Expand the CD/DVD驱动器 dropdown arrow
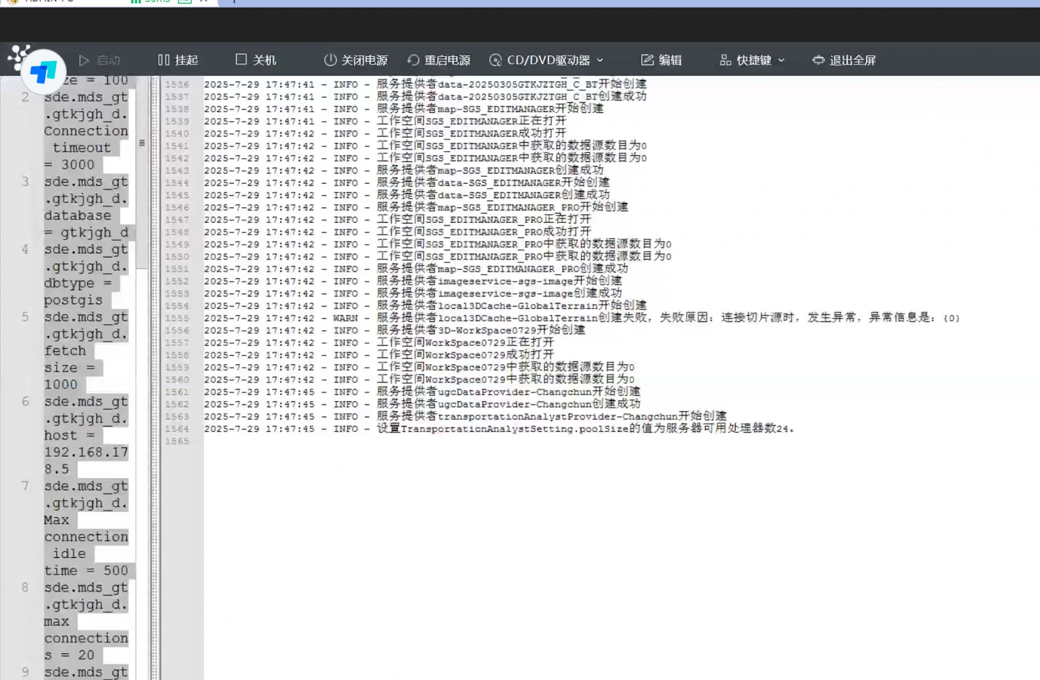 [600, 60]
